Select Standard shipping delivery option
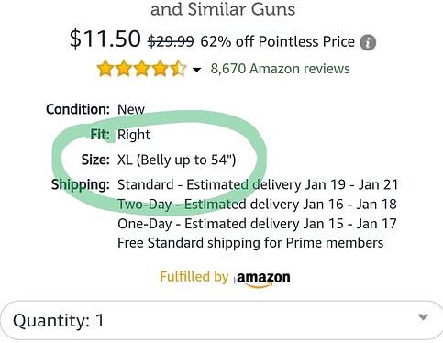 pos(258,184)
